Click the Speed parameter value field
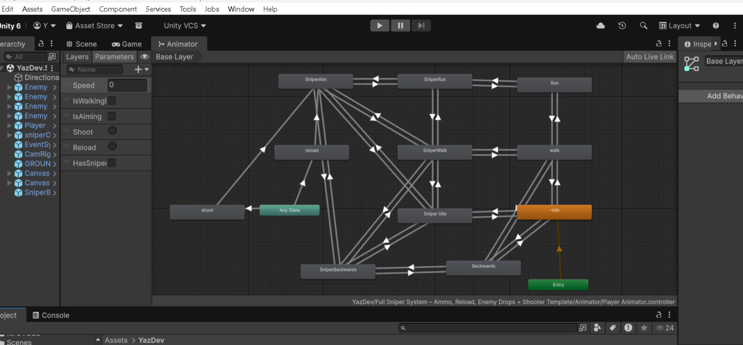Screen dimensions: 743x345 point(128,85)
